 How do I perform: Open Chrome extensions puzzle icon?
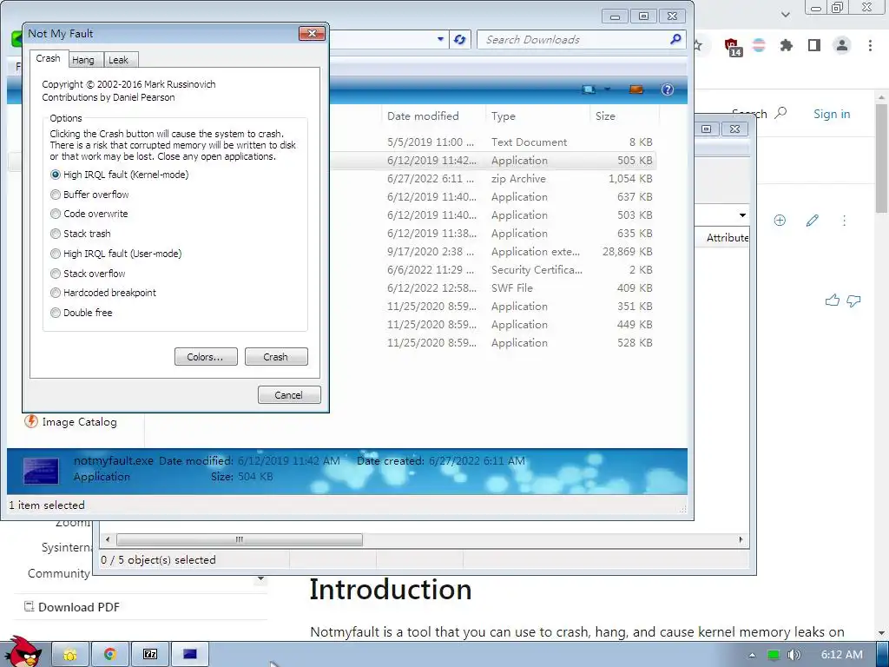click(787, 45)
